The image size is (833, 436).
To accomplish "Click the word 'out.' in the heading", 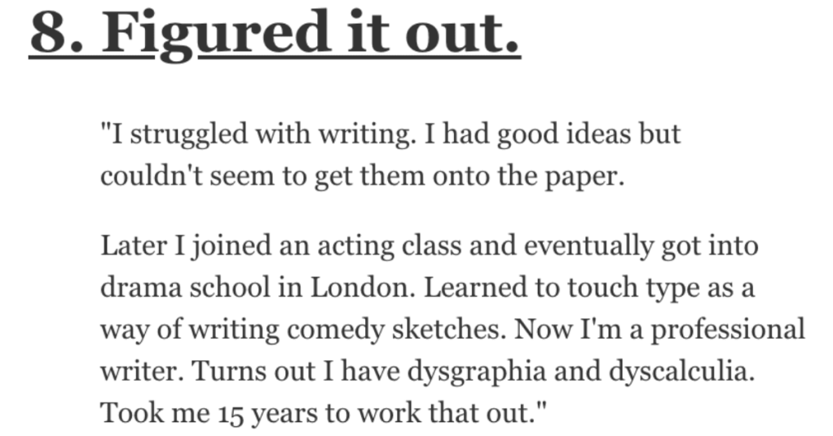I will pos(462,33).
